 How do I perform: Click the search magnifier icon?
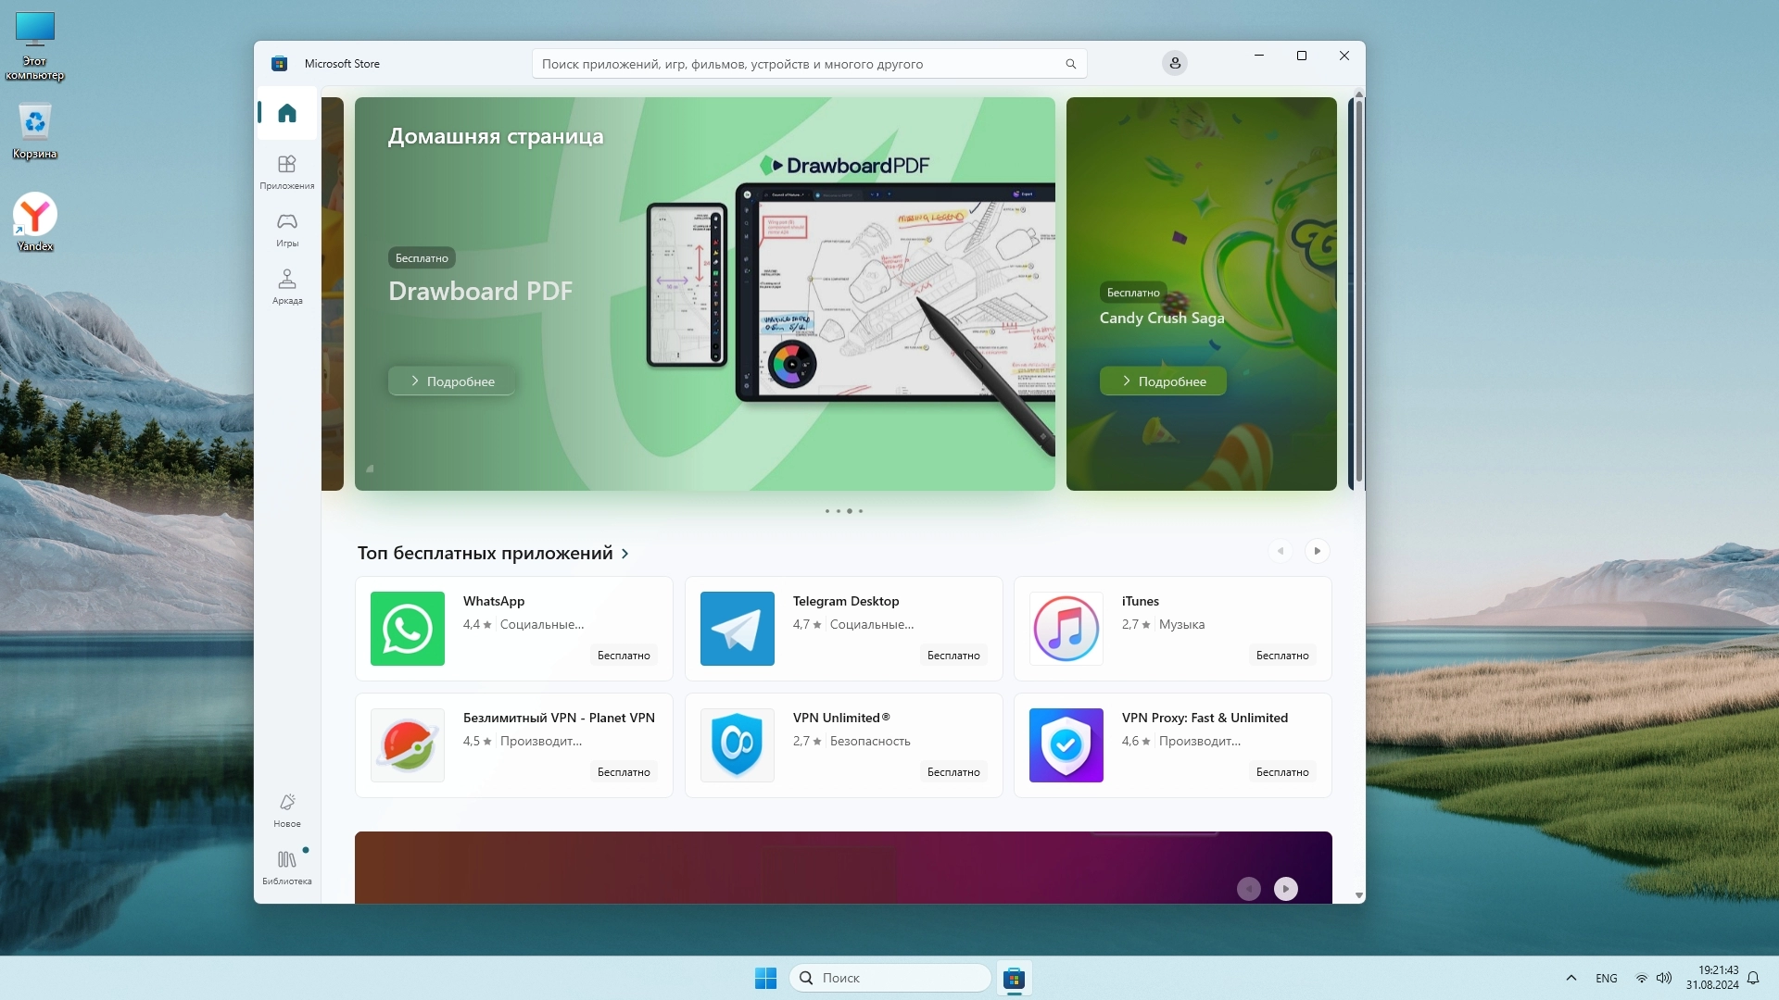click(1070, 64)
